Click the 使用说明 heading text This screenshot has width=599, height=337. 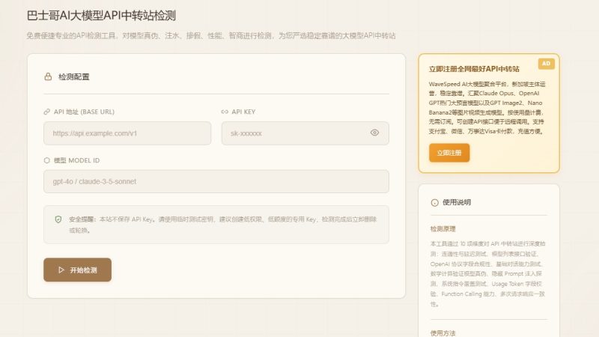point(457,202)
